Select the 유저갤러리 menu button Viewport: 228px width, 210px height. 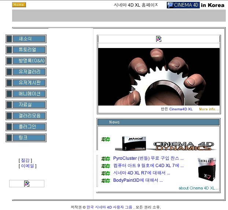point(26,72)
